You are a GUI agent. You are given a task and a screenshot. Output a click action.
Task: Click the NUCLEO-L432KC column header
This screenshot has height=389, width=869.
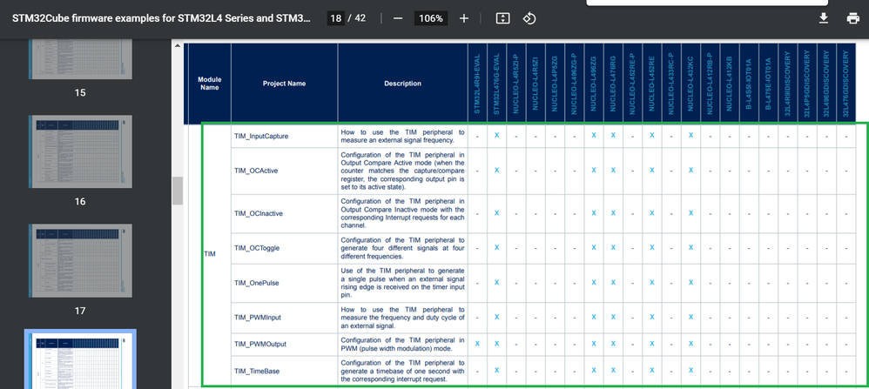point(690,84)
